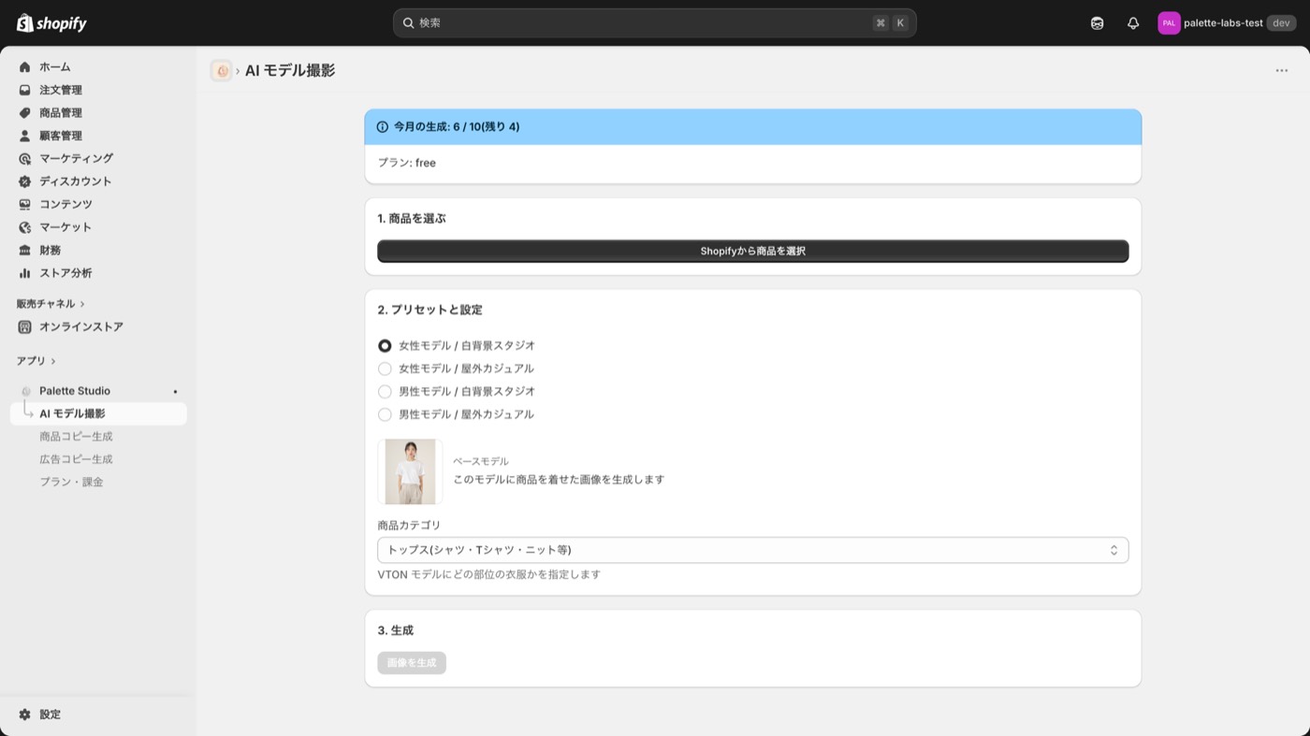Click the ⌘ shortcut key badge in search bar

tap(881, 23)
